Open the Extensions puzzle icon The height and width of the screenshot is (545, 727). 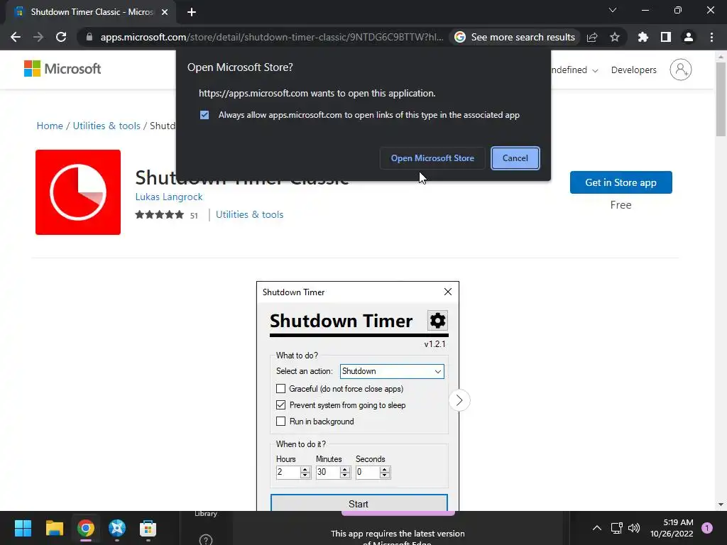(x=643, y=37)
